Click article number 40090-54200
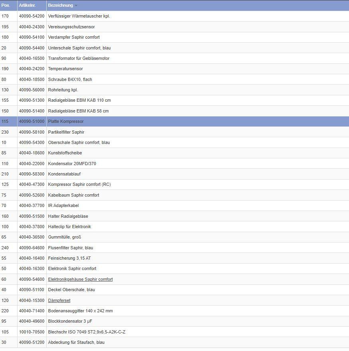349x351 pixels. (x=32, y=16)
